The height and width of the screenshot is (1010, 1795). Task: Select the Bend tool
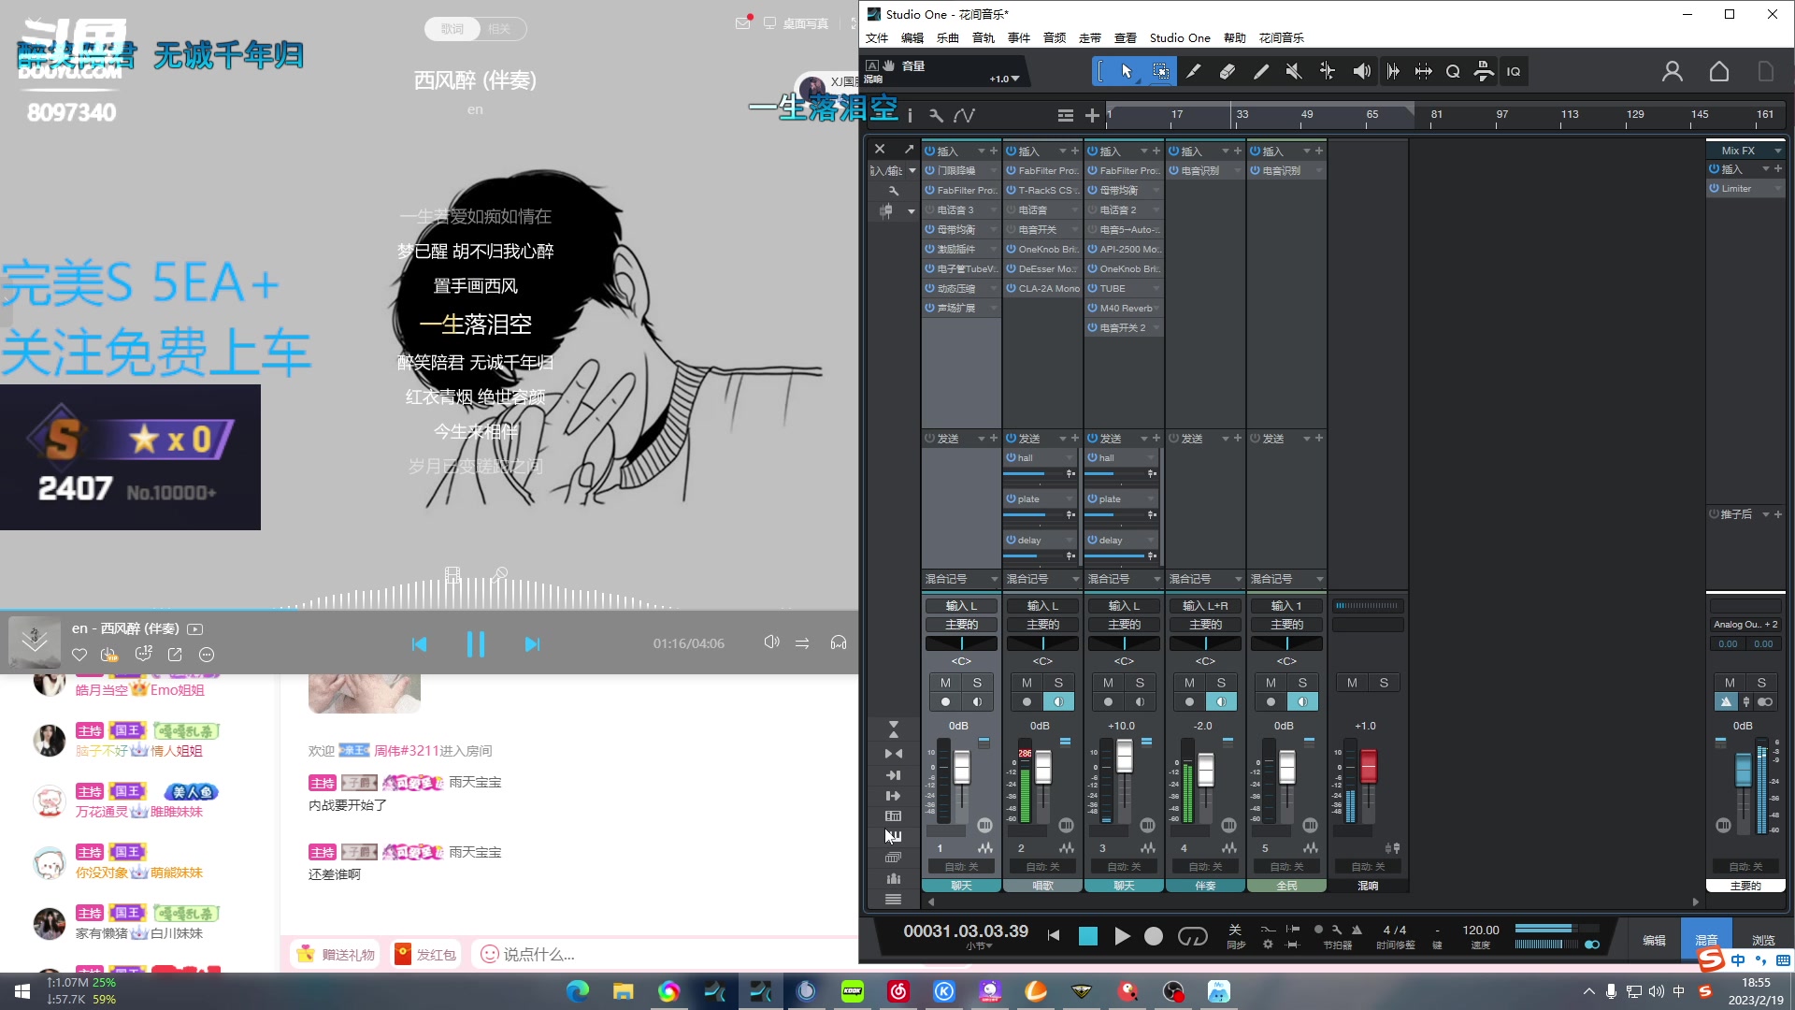1328,71
